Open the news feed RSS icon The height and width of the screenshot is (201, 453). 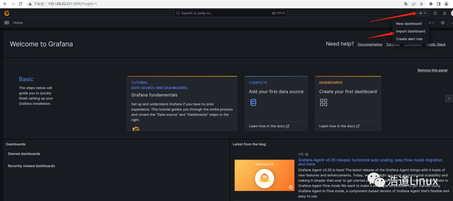click(x=445, y=13)
